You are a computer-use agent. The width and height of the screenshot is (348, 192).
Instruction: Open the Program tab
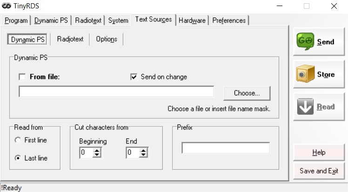(16, 20)
